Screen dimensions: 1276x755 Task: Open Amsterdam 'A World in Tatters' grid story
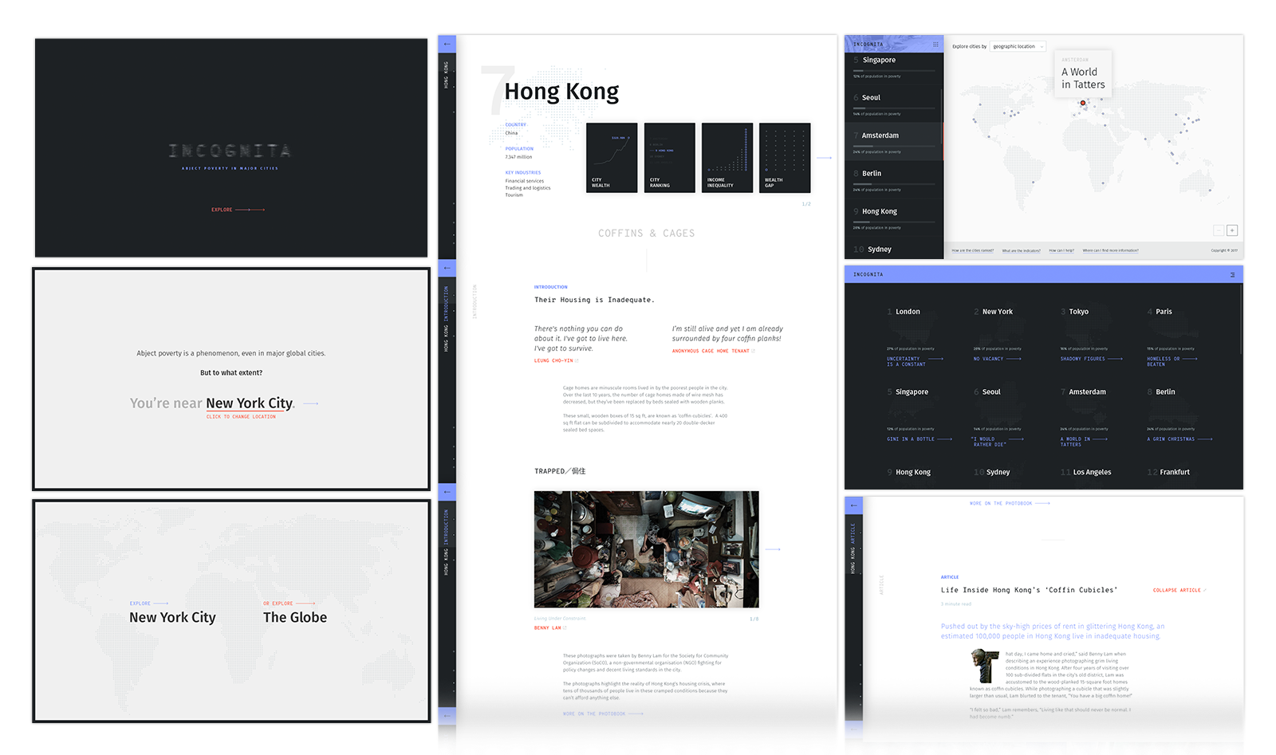click(x=1084, y=442)
